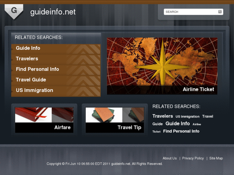Click Travelers in the tag cloud
The height and width of the screenshot is (175, 234).
pos(163,116)
